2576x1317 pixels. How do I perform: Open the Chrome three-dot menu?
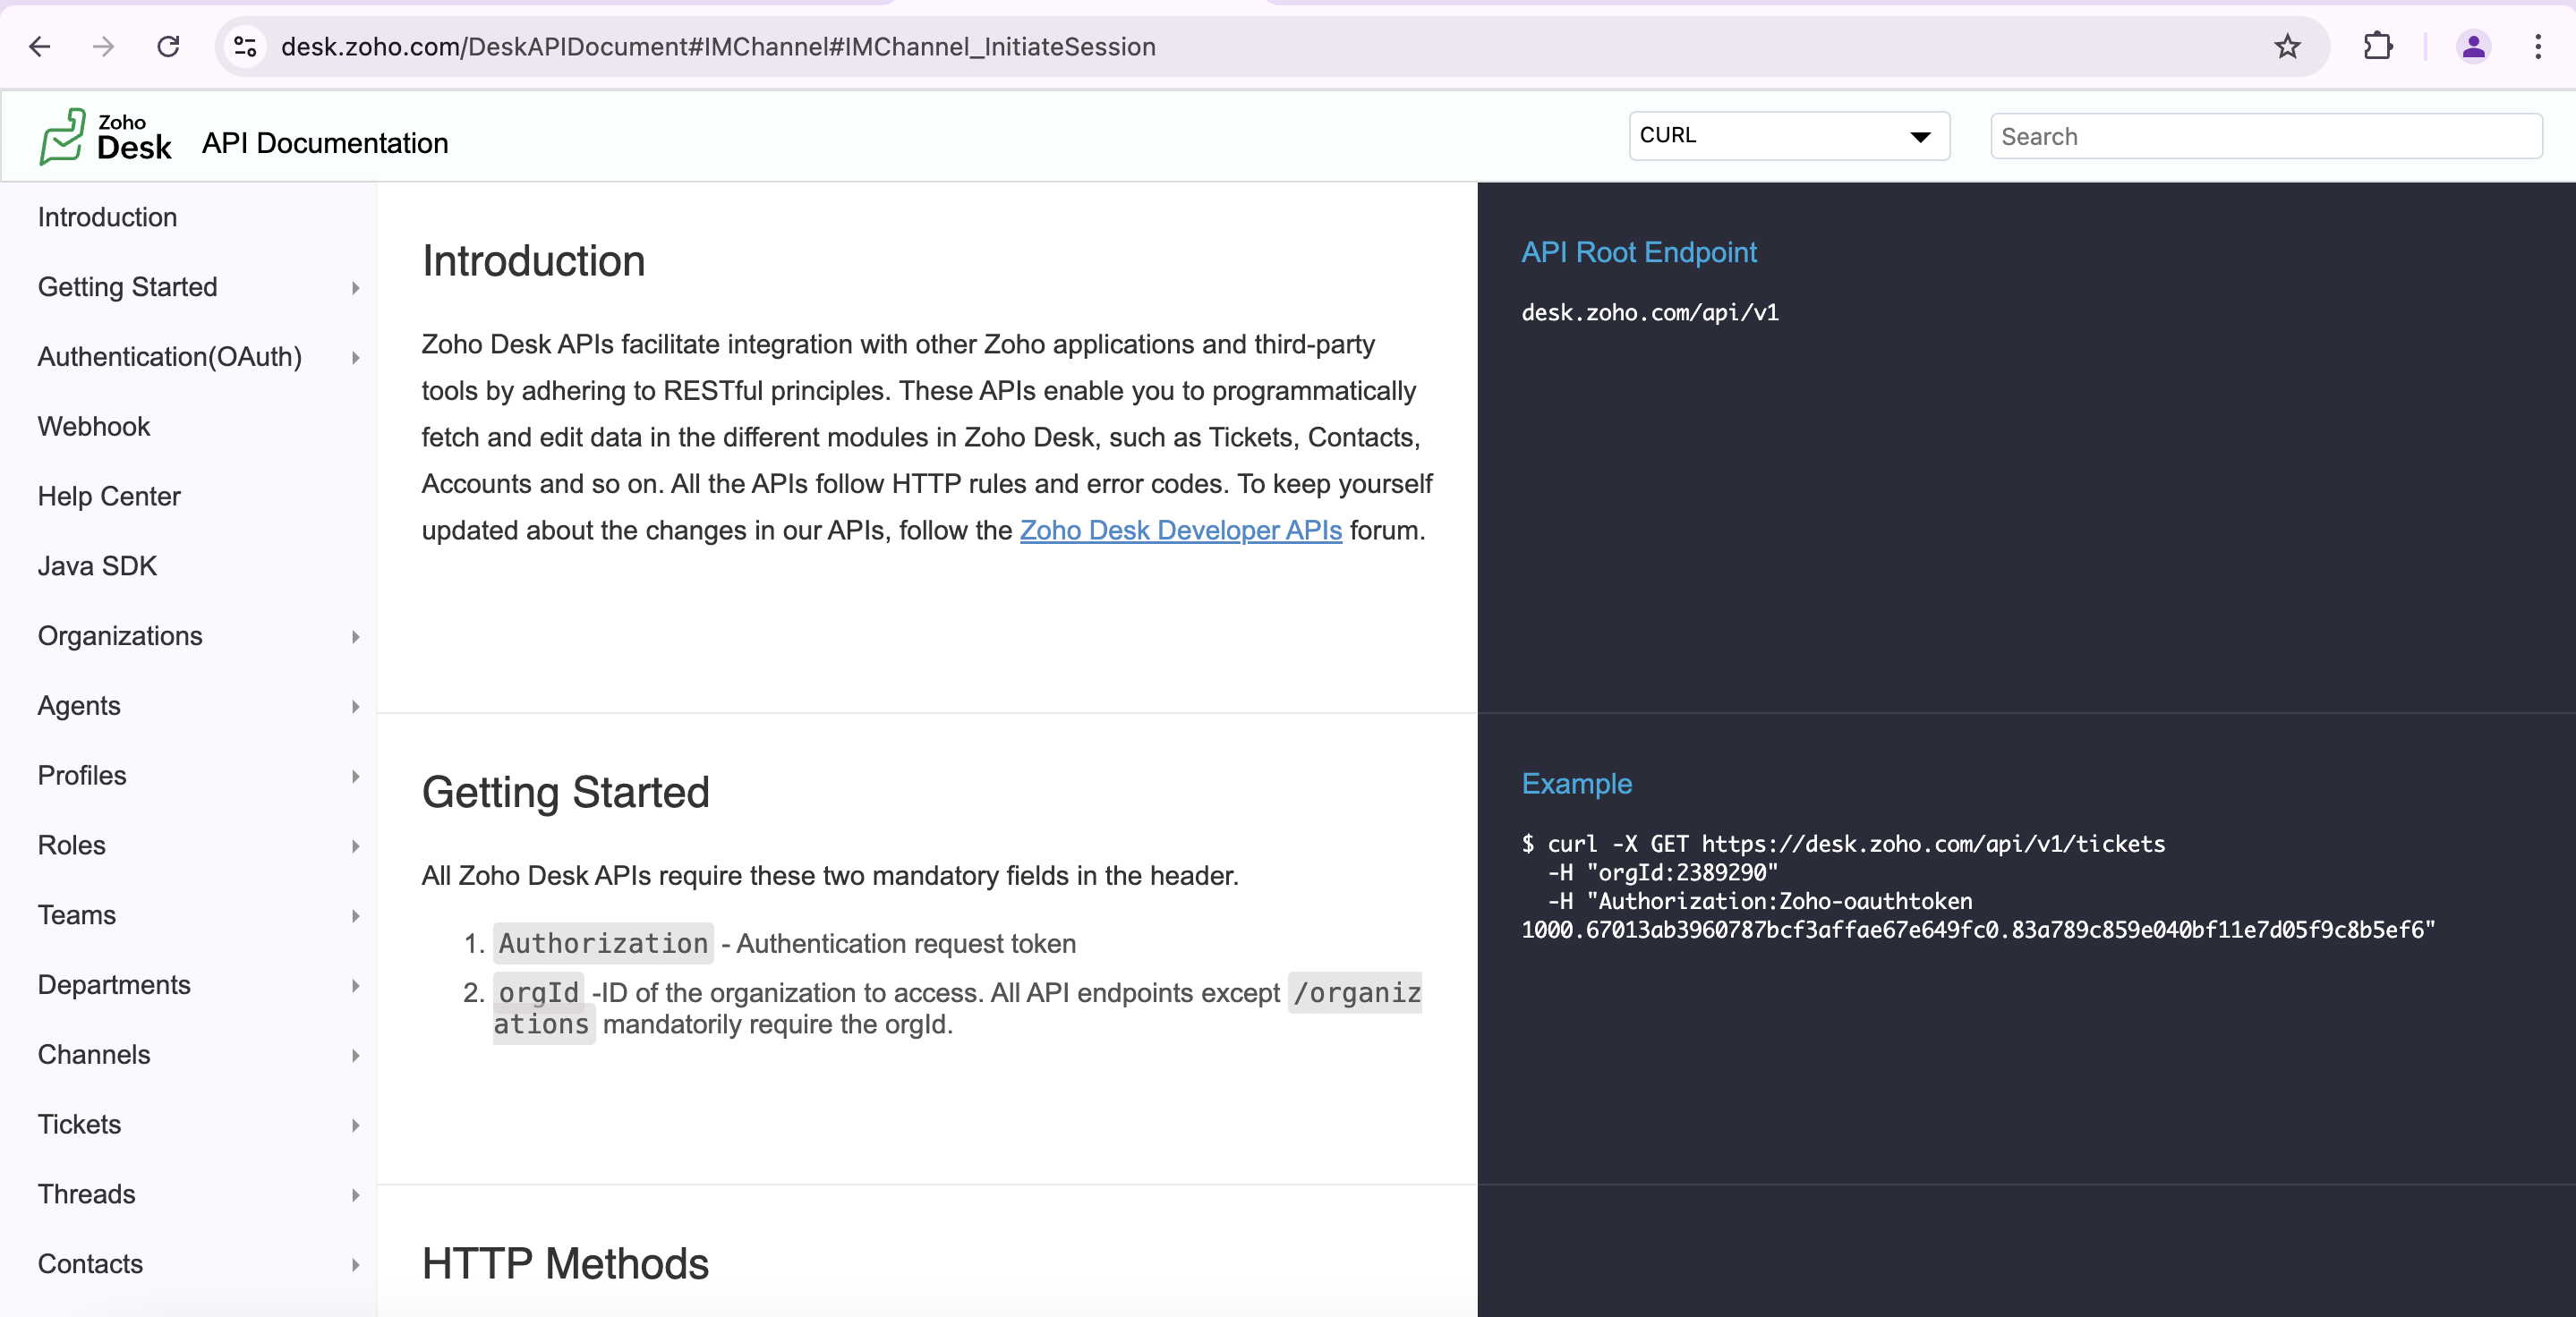[2538, 46]
